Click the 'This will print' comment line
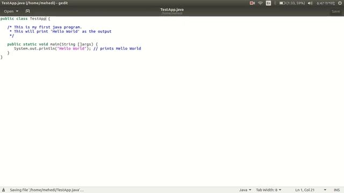This screenshot has height=193, width=344. click(61, 32)
